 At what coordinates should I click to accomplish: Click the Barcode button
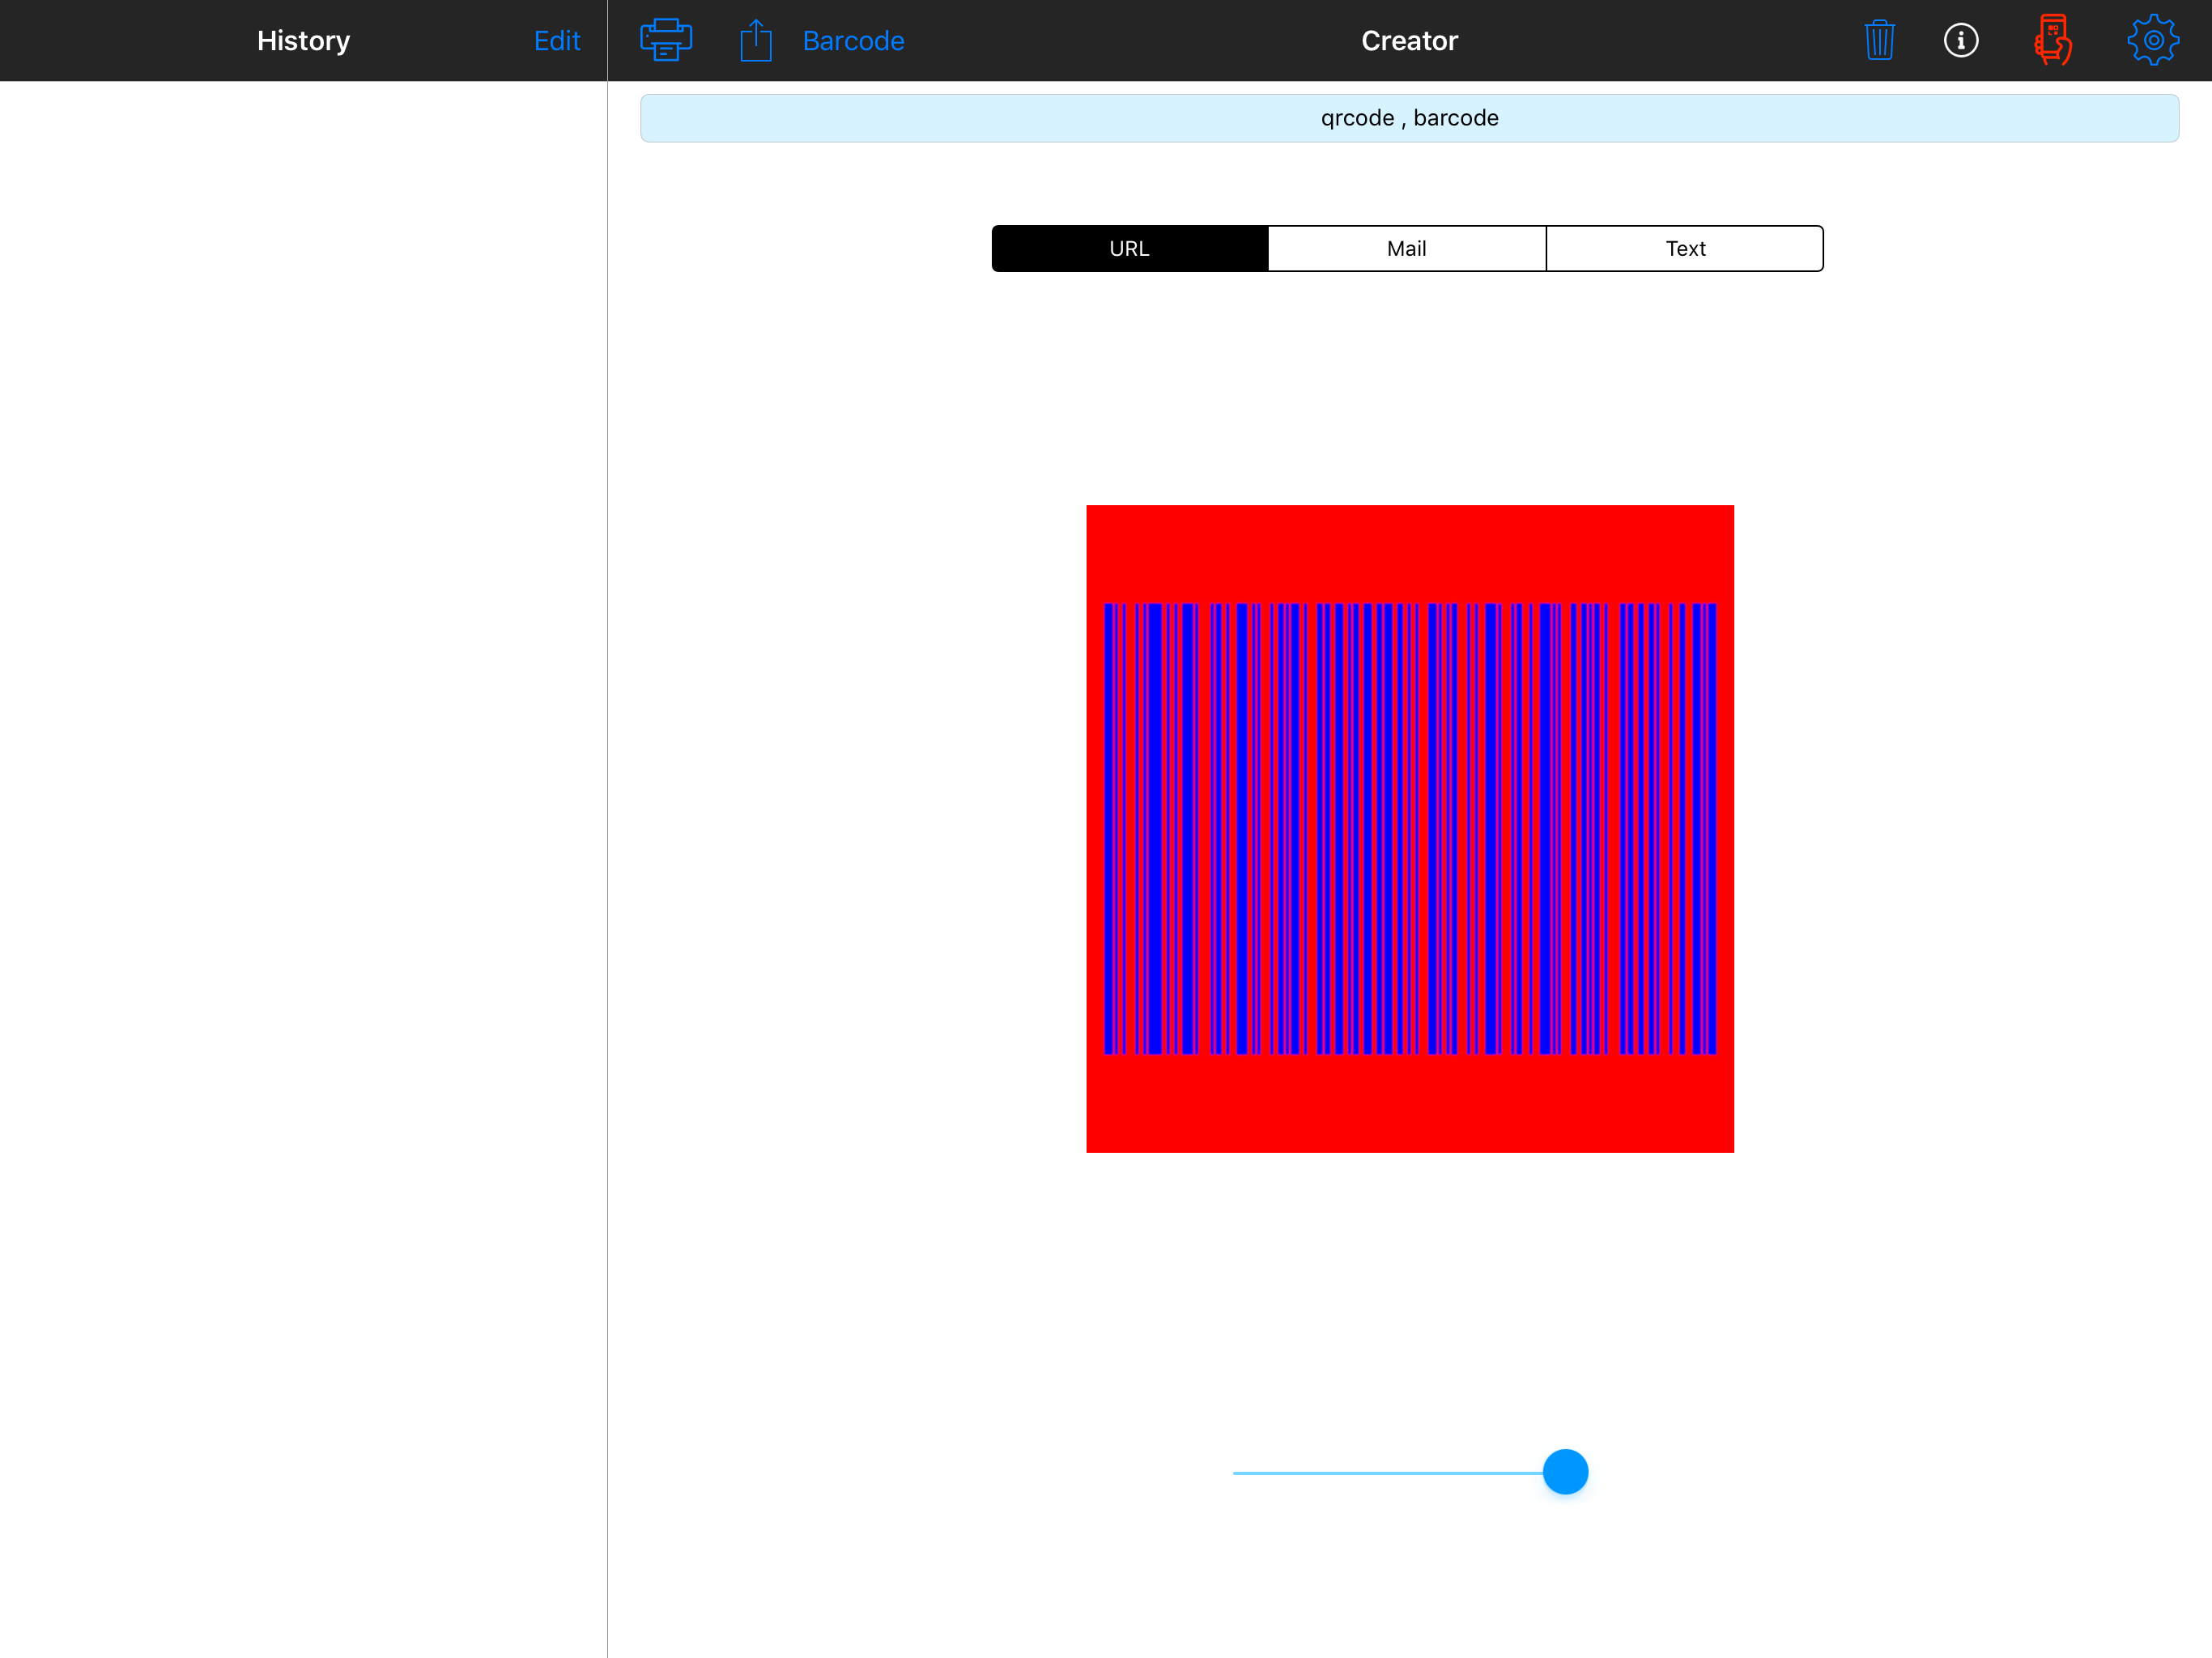pos(853,40)
